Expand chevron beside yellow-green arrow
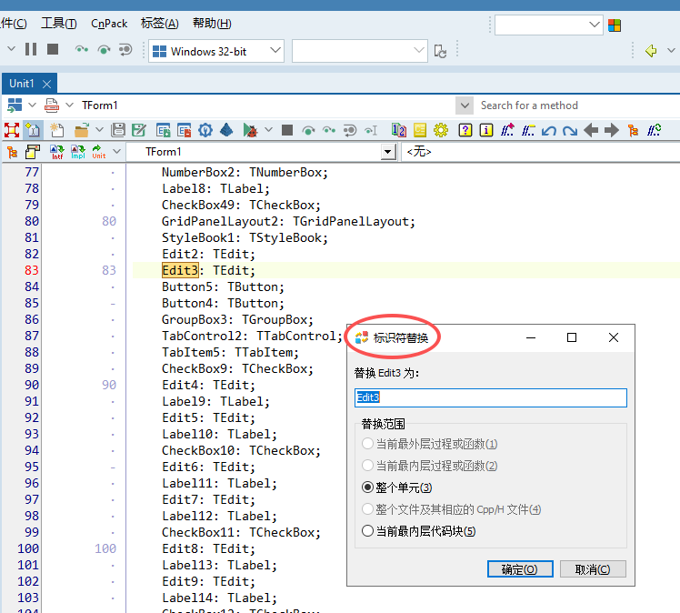 [x=671, y=51]
